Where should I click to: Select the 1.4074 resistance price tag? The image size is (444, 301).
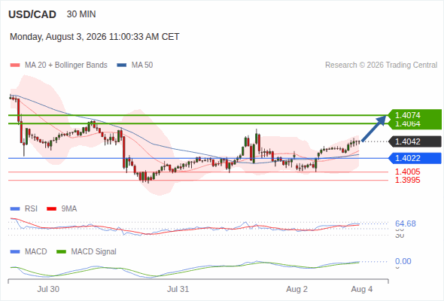407,115
